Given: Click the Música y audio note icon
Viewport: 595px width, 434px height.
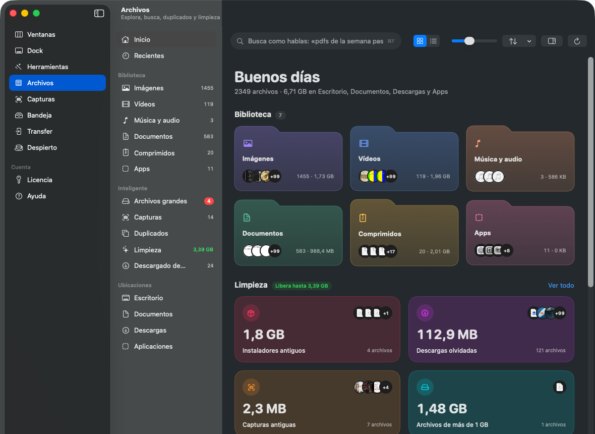Looking at the screenshot, I should [126, 121].
